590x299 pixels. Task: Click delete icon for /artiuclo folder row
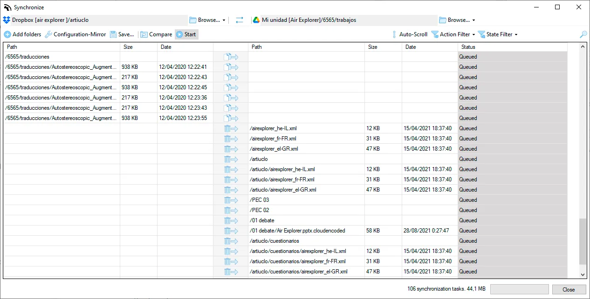pyautogui.click(x=231, y=159)
